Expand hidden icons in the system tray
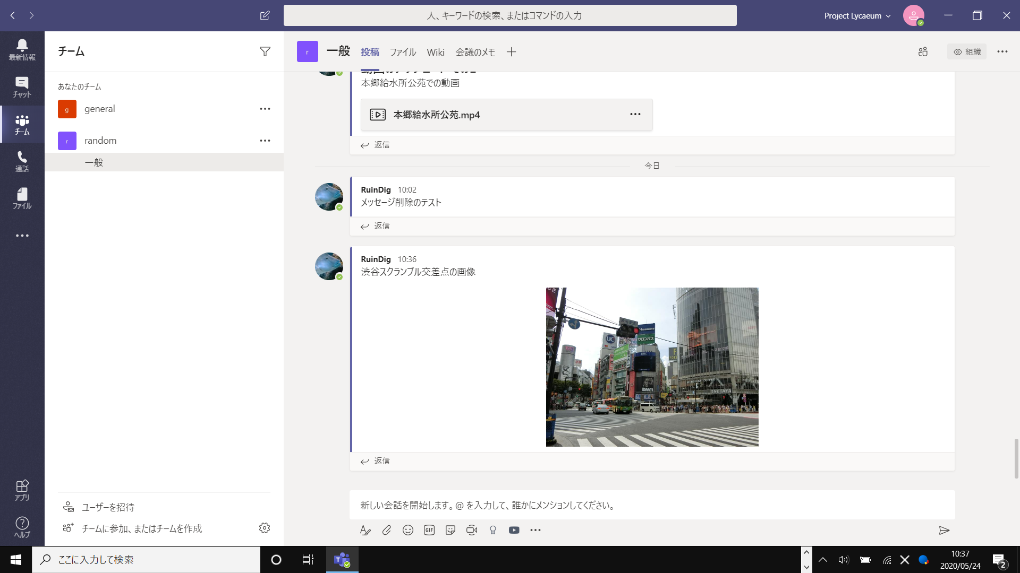 [x=823, y=559]
